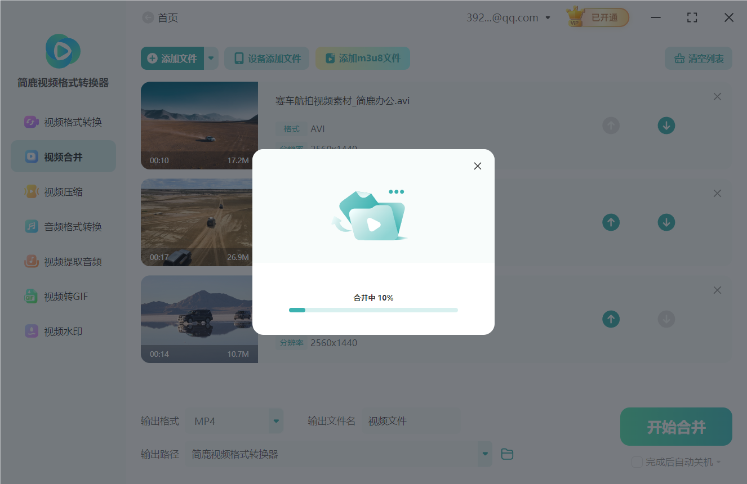Click the 输出文件名 field showing 视频文件
Screen dimensions: 747x484
pos(411,420)
